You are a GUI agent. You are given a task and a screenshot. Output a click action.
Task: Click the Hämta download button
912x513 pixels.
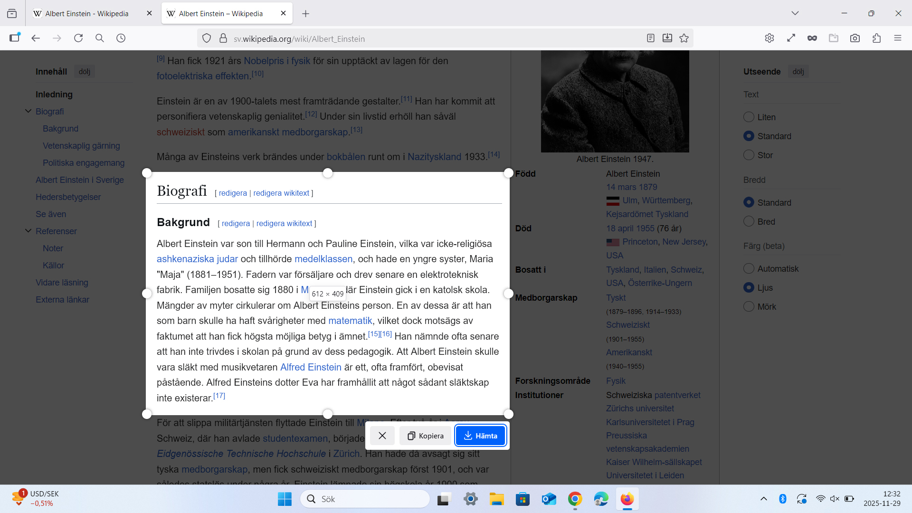click(x=480, y=436)
